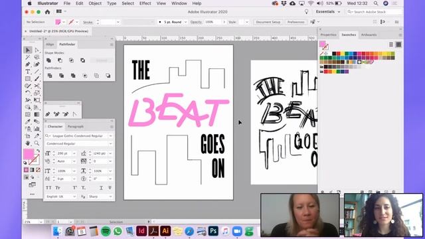Swap fill and stroke colors
Viewport: 425px width, 239px height.
38,151
